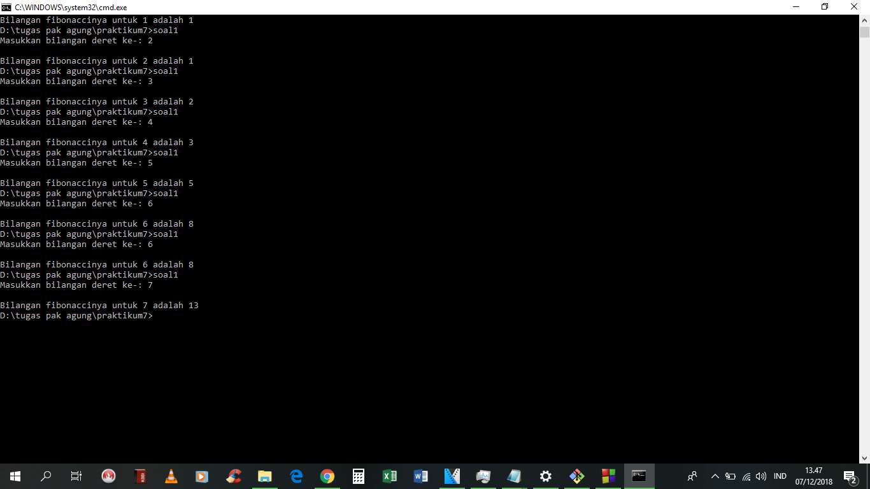Switch to Excel on taskbar

coord(390,476)
